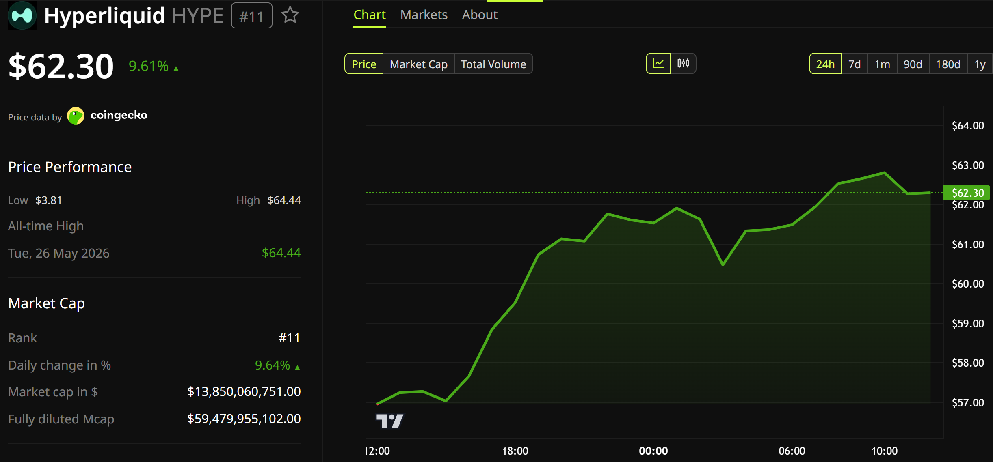Click the $59,479,955,102.00 fully diluted value

(244, 419)
